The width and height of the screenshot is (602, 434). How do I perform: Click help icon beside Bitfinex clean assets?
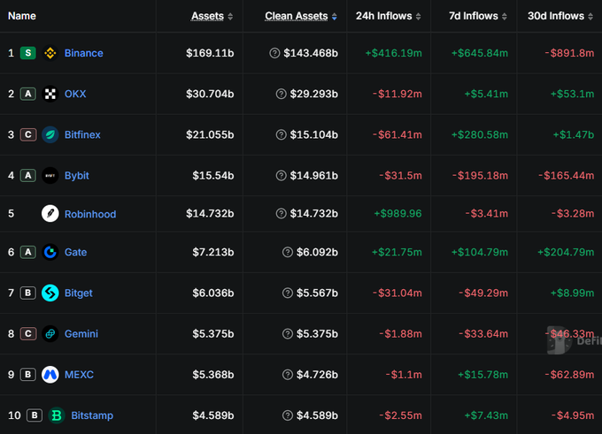pos(281,134)
